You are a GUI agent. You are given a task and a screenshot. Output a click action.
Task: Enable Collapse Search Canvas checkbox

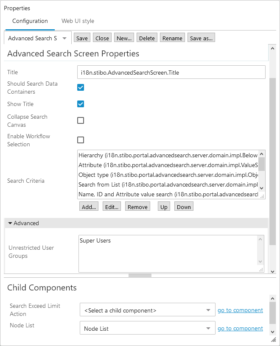(81, 120)
